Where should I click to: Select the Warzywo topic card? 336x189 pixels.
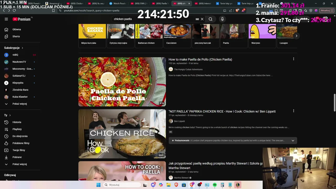(262, 36)
